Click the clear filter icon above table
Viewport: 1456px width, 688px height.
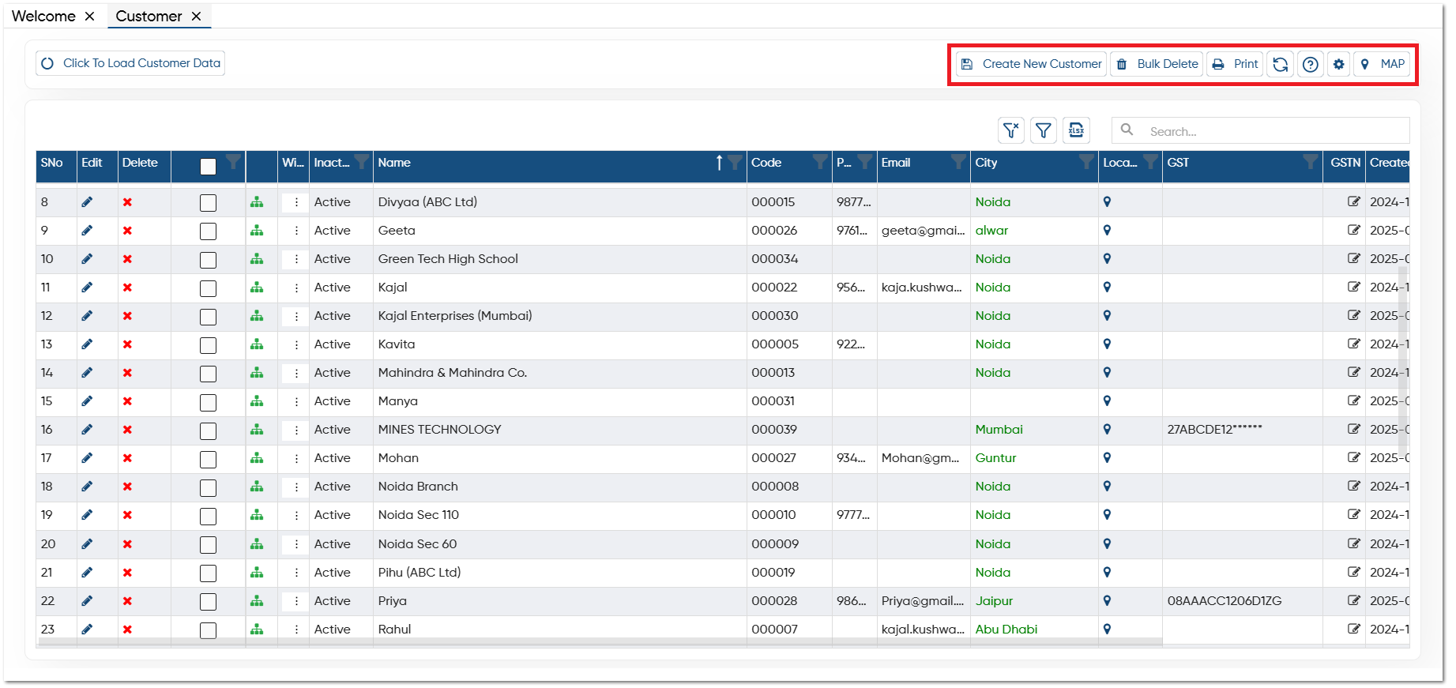(x=1011, y=130)
